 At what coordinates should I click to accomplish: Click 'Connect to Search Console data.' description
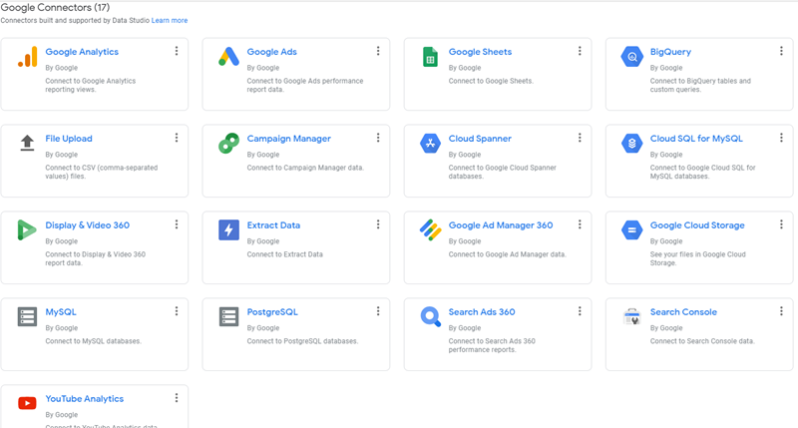(702, 341)
